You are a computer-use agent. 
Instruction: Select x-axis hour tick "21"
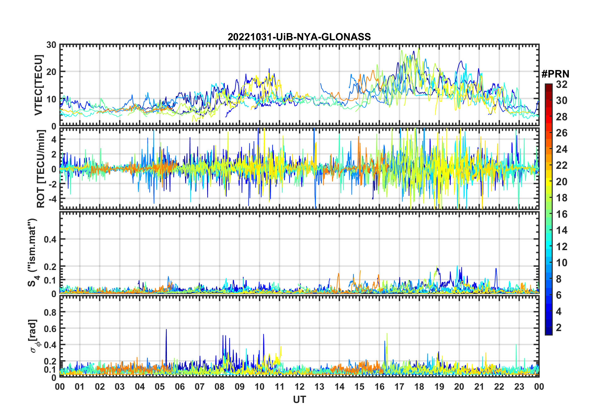pyautogui.click(x=479, y=387)
